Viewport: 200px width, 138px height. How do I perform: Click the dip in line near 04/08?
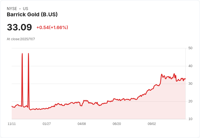[x=81, y=106]
